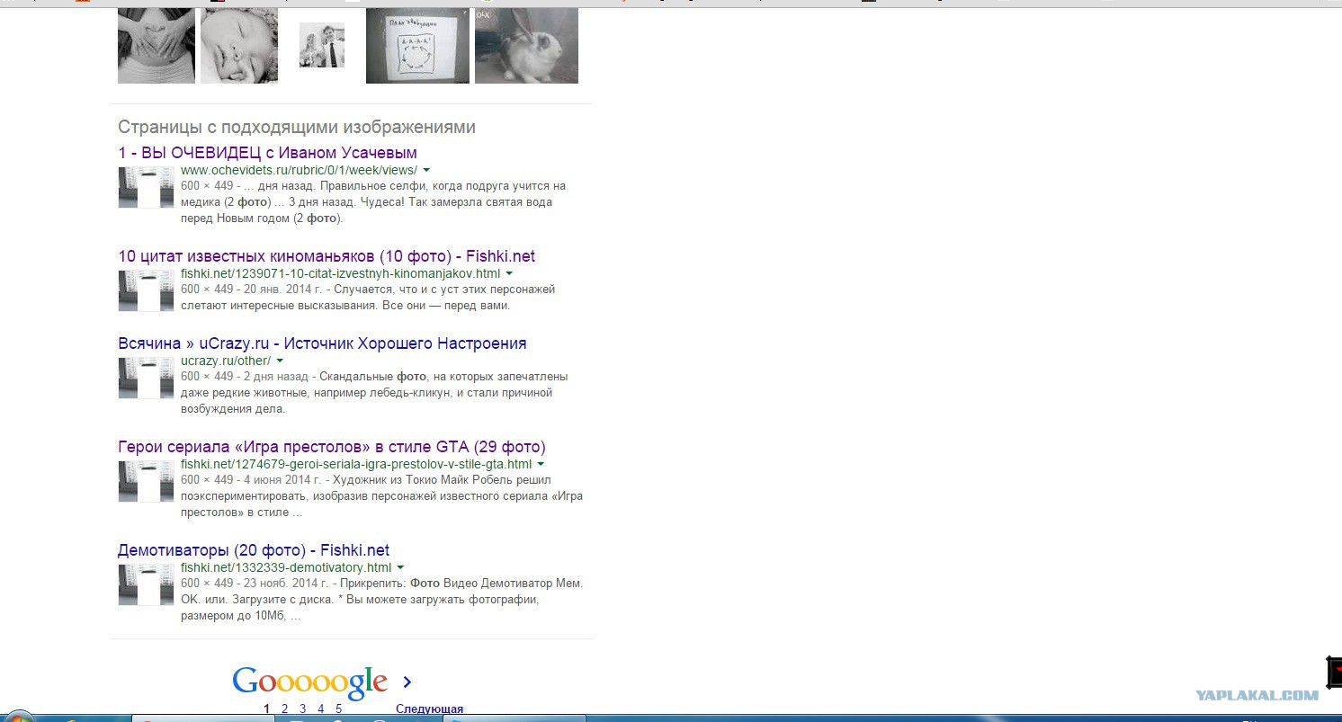Open the "Герои сериала «Игра престолов»" result

pyautogui.click(x=332, y=447)
